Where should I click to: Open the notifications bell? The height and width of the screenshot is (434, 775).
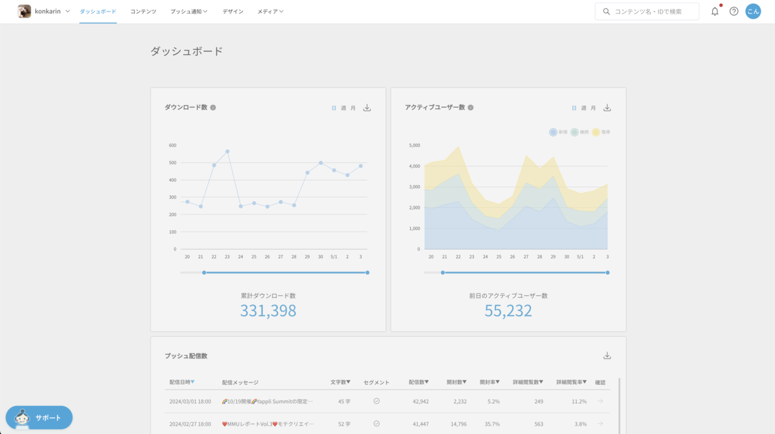(x=715, y=11)
